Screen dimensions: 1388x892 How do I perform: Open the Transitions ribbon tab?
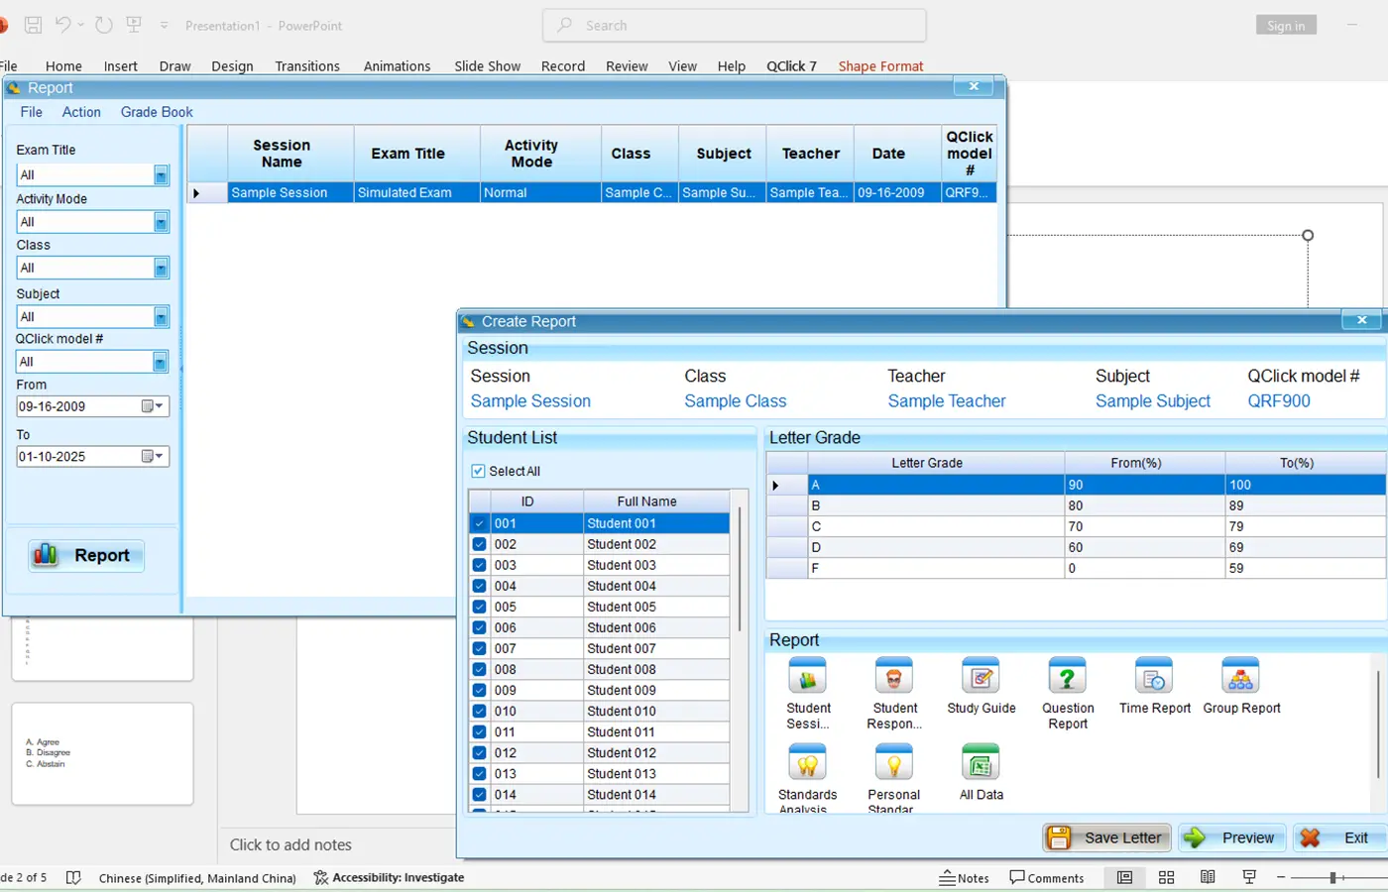coord(307,66)
